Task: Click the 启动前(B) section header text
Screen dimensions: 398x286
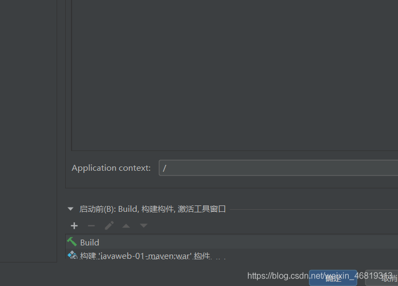Action: (x=153, y=209)
